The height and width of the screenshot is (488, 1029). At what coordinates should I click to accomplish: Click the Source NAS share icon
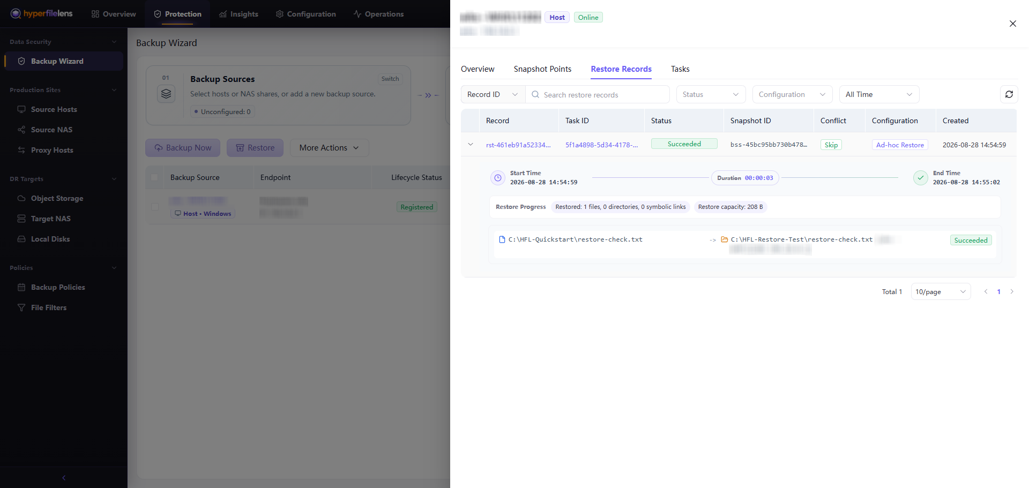pyautogui.click(x=21, y=130)
